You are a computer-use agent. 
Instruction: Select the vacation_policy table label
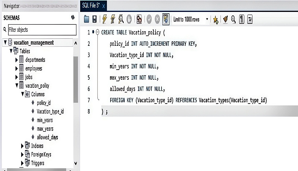37,86
